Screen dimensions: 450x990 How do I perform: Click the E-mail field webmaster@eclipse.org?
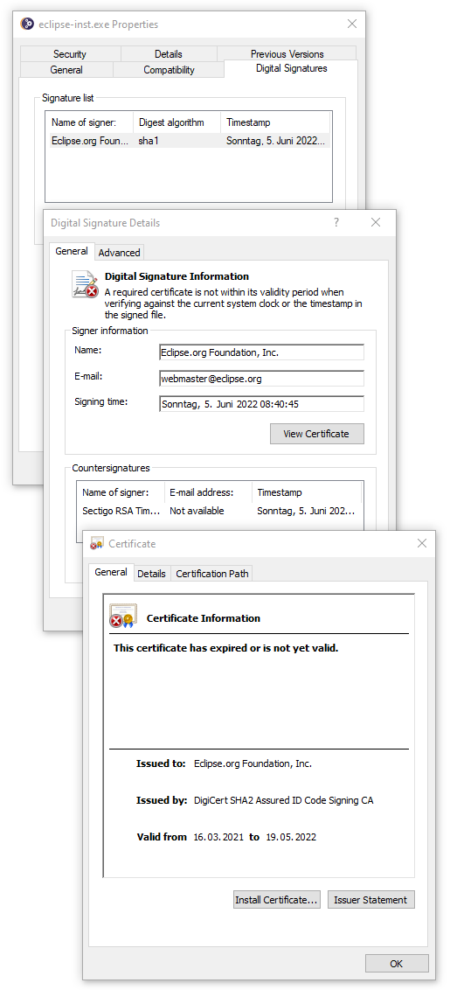tap(262, 379)
